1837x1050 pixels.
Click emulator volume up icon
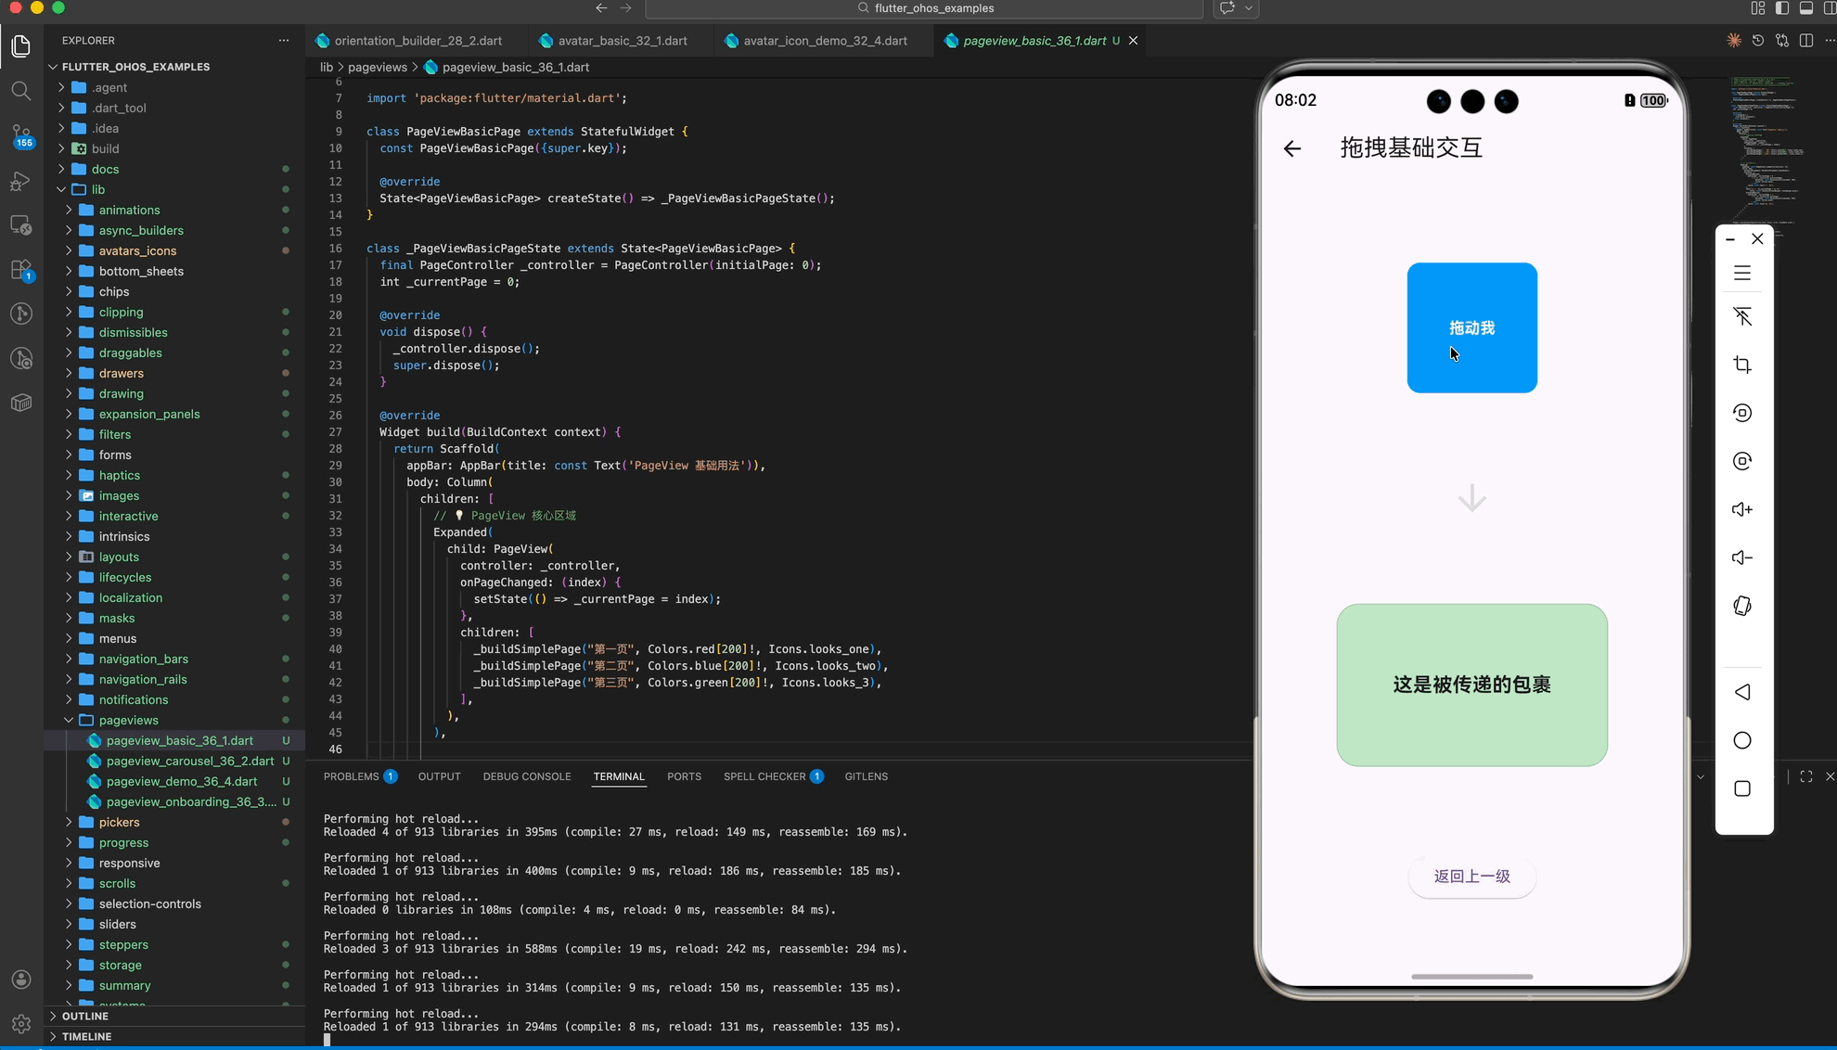click(x=1741, y=509)
